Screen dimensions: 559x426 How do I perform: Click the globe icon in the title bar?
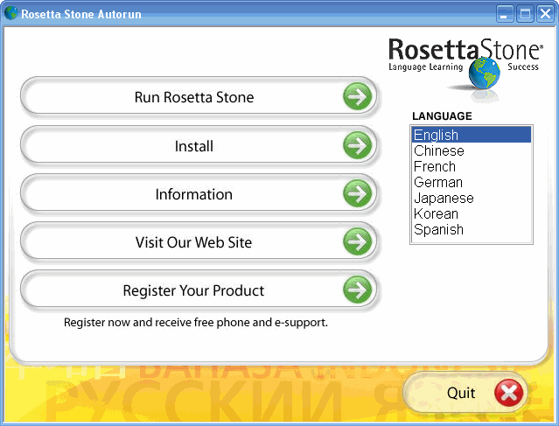pyautogui.click(x=10, y=13)
